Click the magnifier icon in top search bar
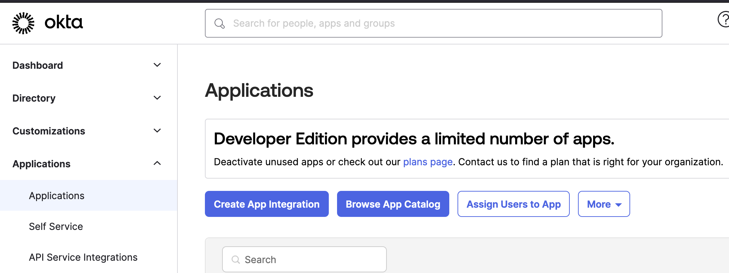 pyautogui.click(x=219, y=24)
